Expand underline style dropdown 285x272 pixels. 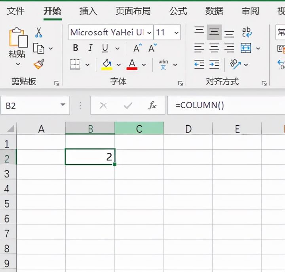pyautogui.click(x=118, y=49)
